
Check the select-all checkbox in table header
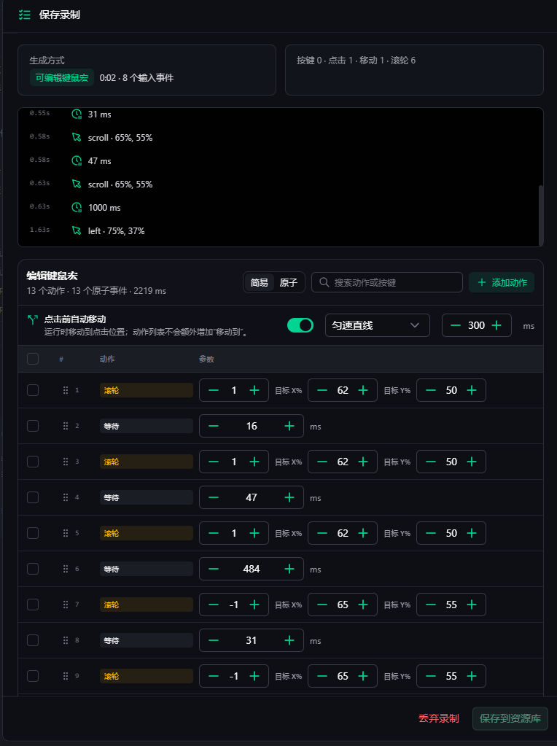(x=33, y=359)
